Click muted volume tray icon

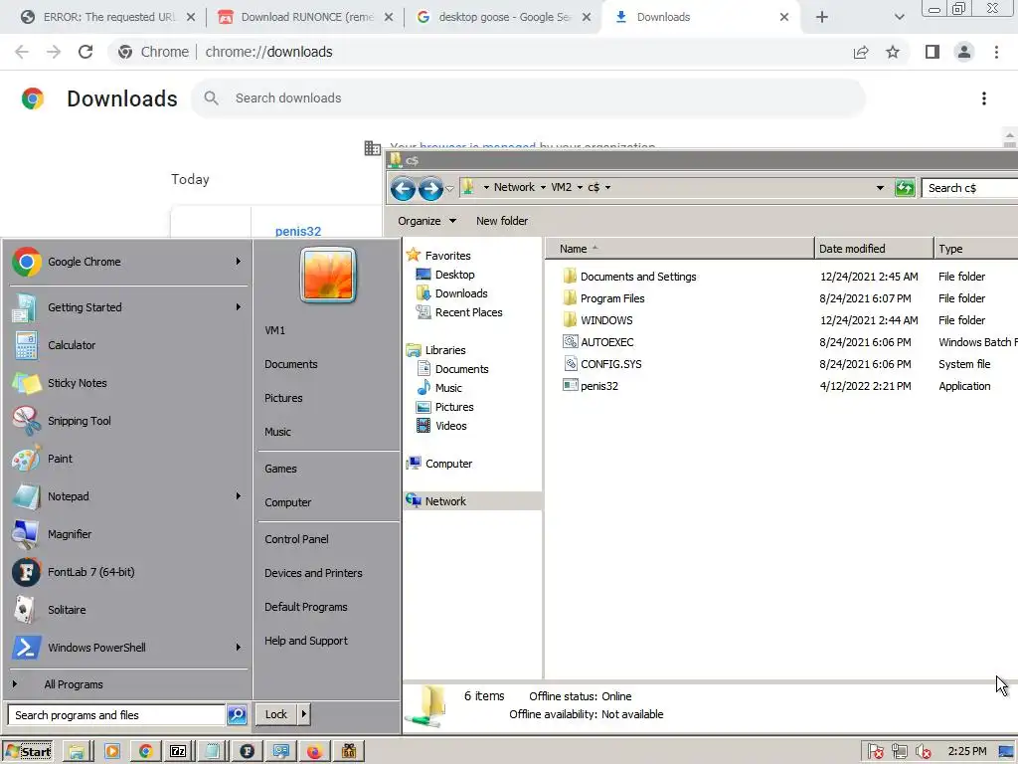pos(923,752)
